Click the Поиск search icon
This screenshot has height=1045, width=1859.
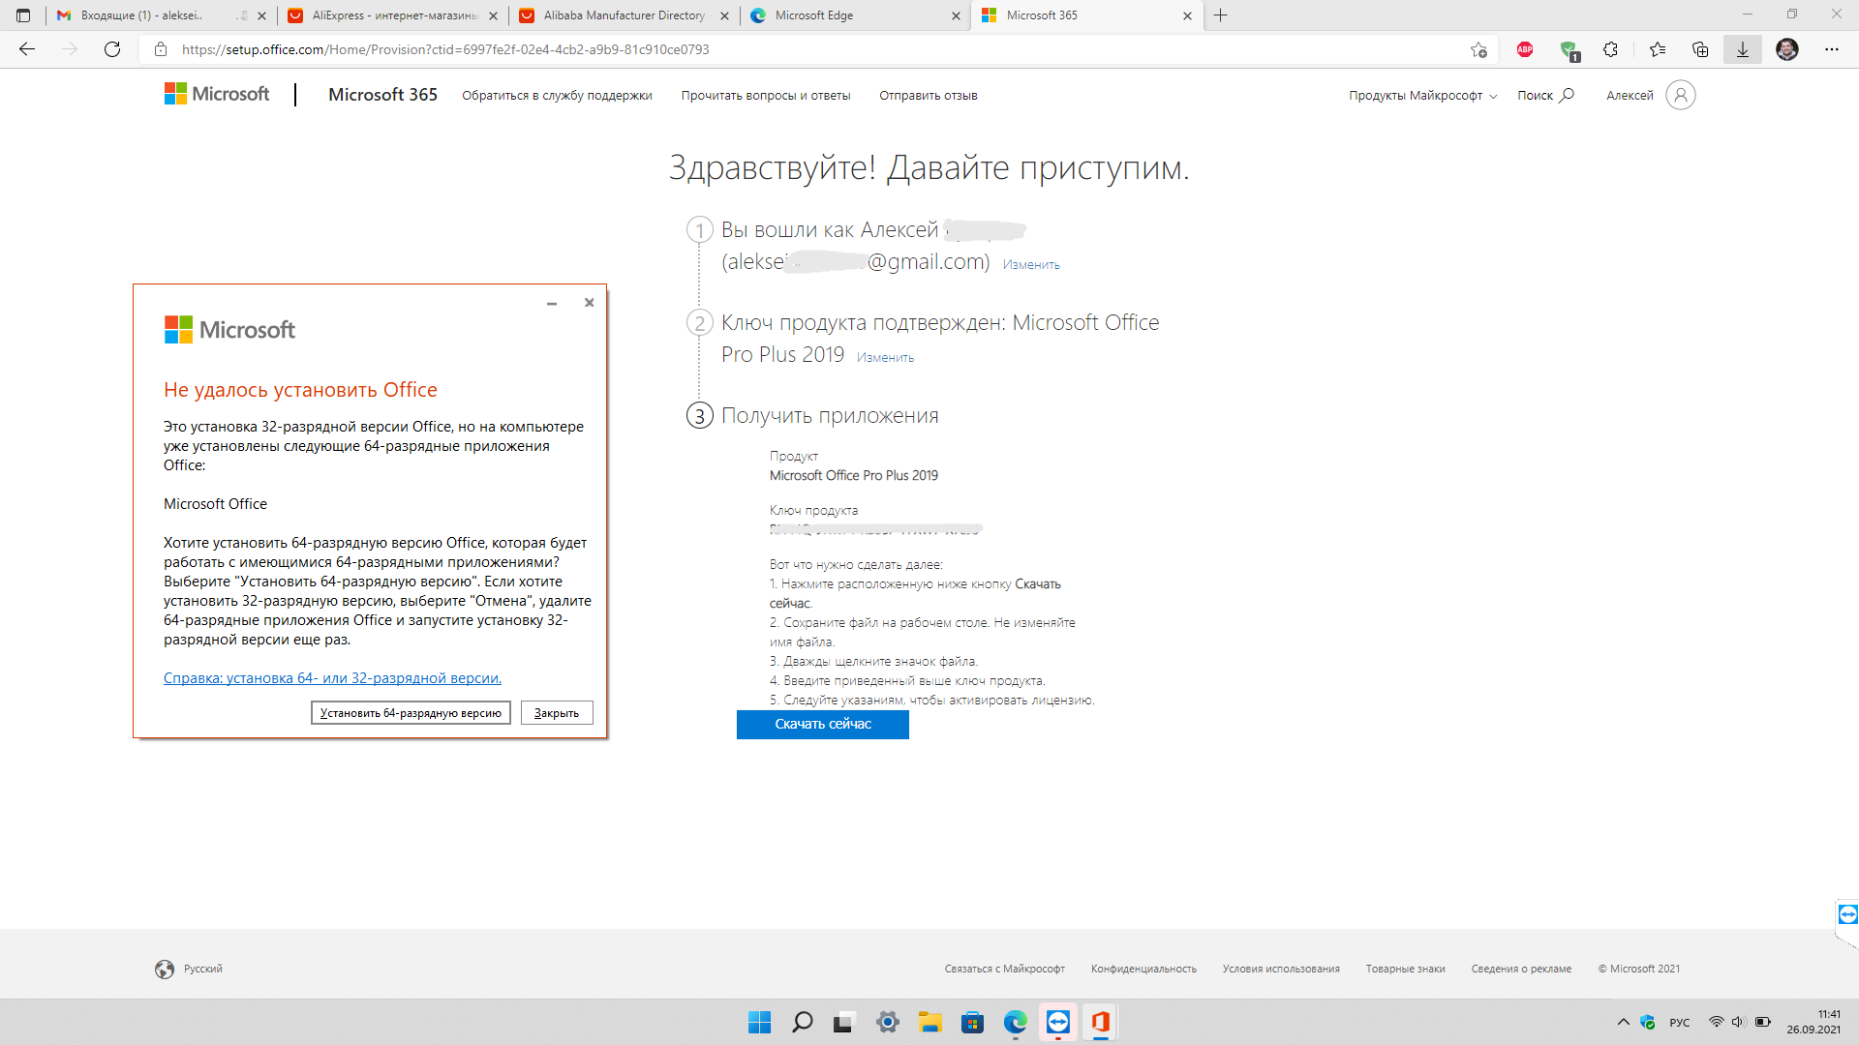1545,95
